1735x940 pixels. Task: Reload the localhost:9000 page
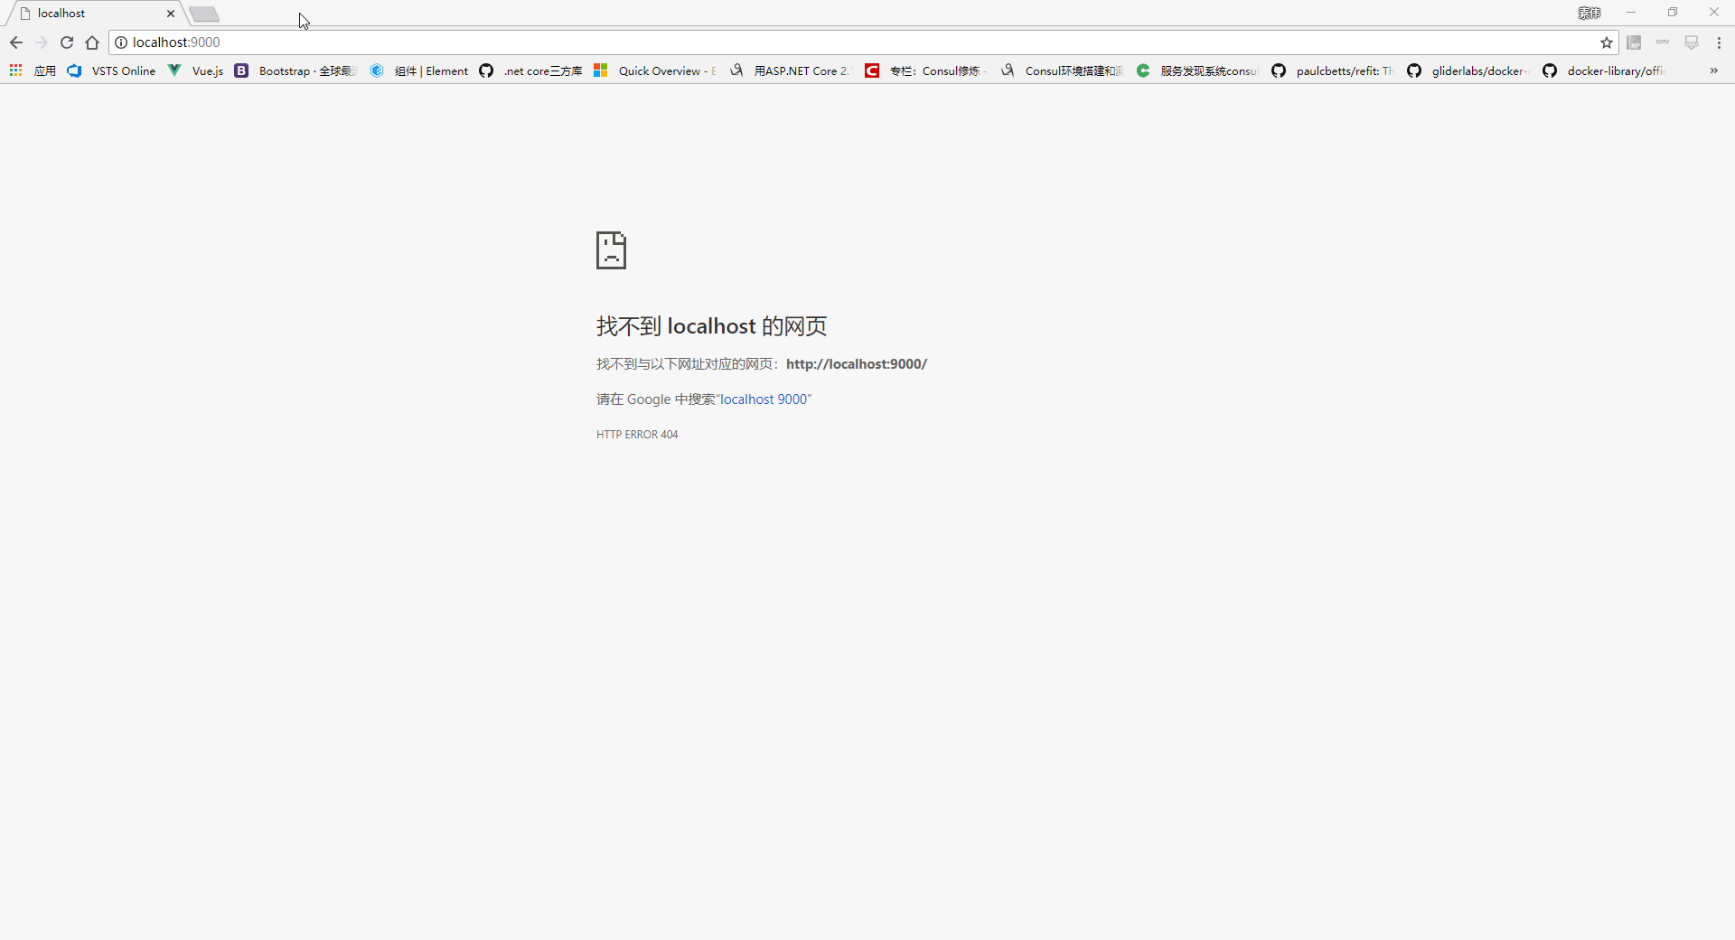(x=67, y=42)
